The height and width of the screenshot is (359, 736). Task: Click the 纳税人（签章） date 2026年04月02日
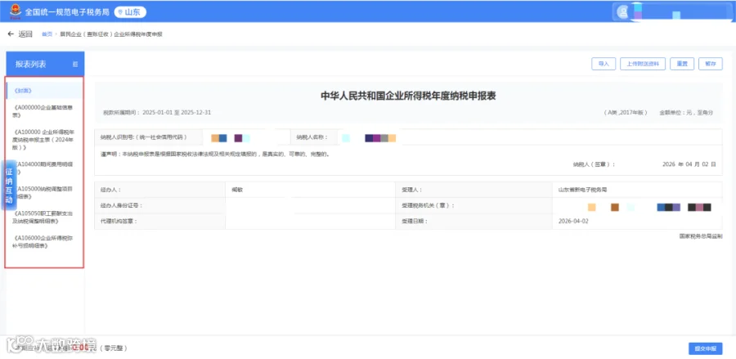(x=689, y=164)
